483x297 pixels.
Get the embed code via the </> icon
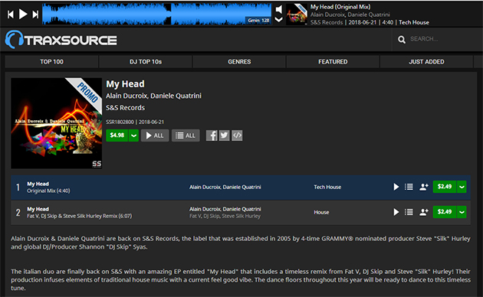point(237,135)
